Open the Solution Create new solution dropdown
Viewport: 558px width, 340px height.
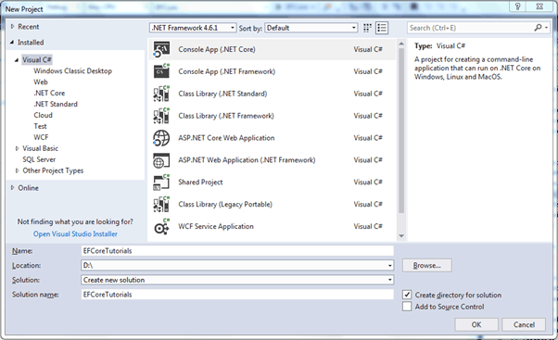tap(237, 280)
